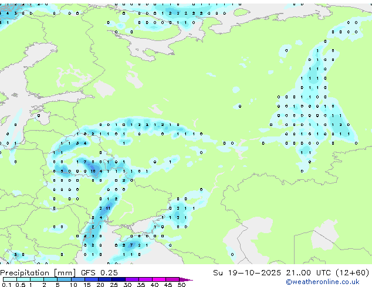372x287 pixels.
Task: Click the '45' legend scale label
Action: pyautogui.click(x=168, y=285)
